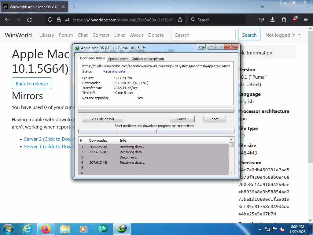Click the Hide details button
313x235 pixels.
(103, 119)
